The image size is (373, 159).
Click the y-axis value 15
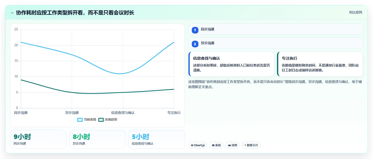pos(16,61)
